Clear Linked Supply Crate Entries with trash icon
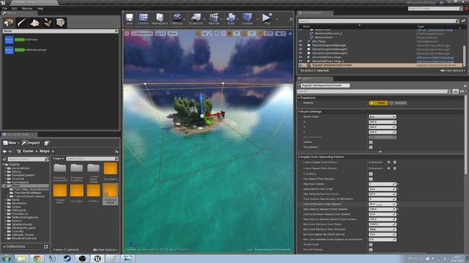469x263 pixels. click(x=394, y=162)
